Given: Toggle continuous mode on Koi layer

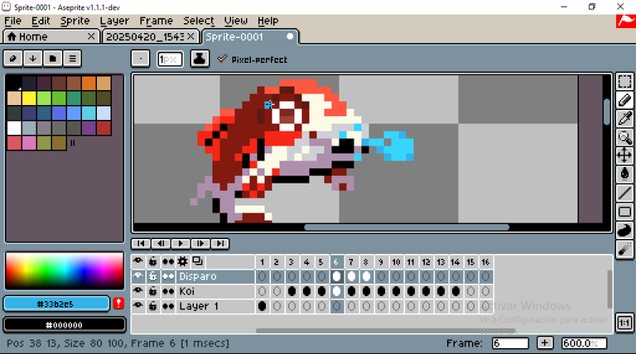Looking at the screenshot, I should click(168, 291).
